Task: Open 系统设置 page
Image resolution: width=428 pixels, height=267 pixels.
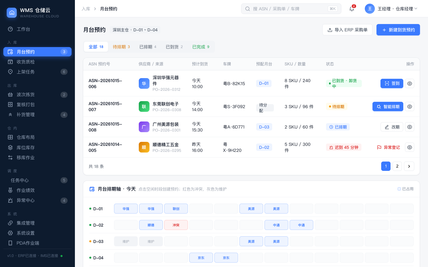Action: pos(37,233)
